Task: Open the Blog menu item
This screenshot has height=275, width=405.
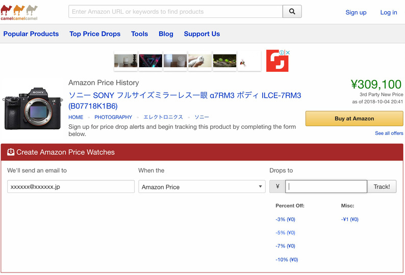Action: coord(166,34)
